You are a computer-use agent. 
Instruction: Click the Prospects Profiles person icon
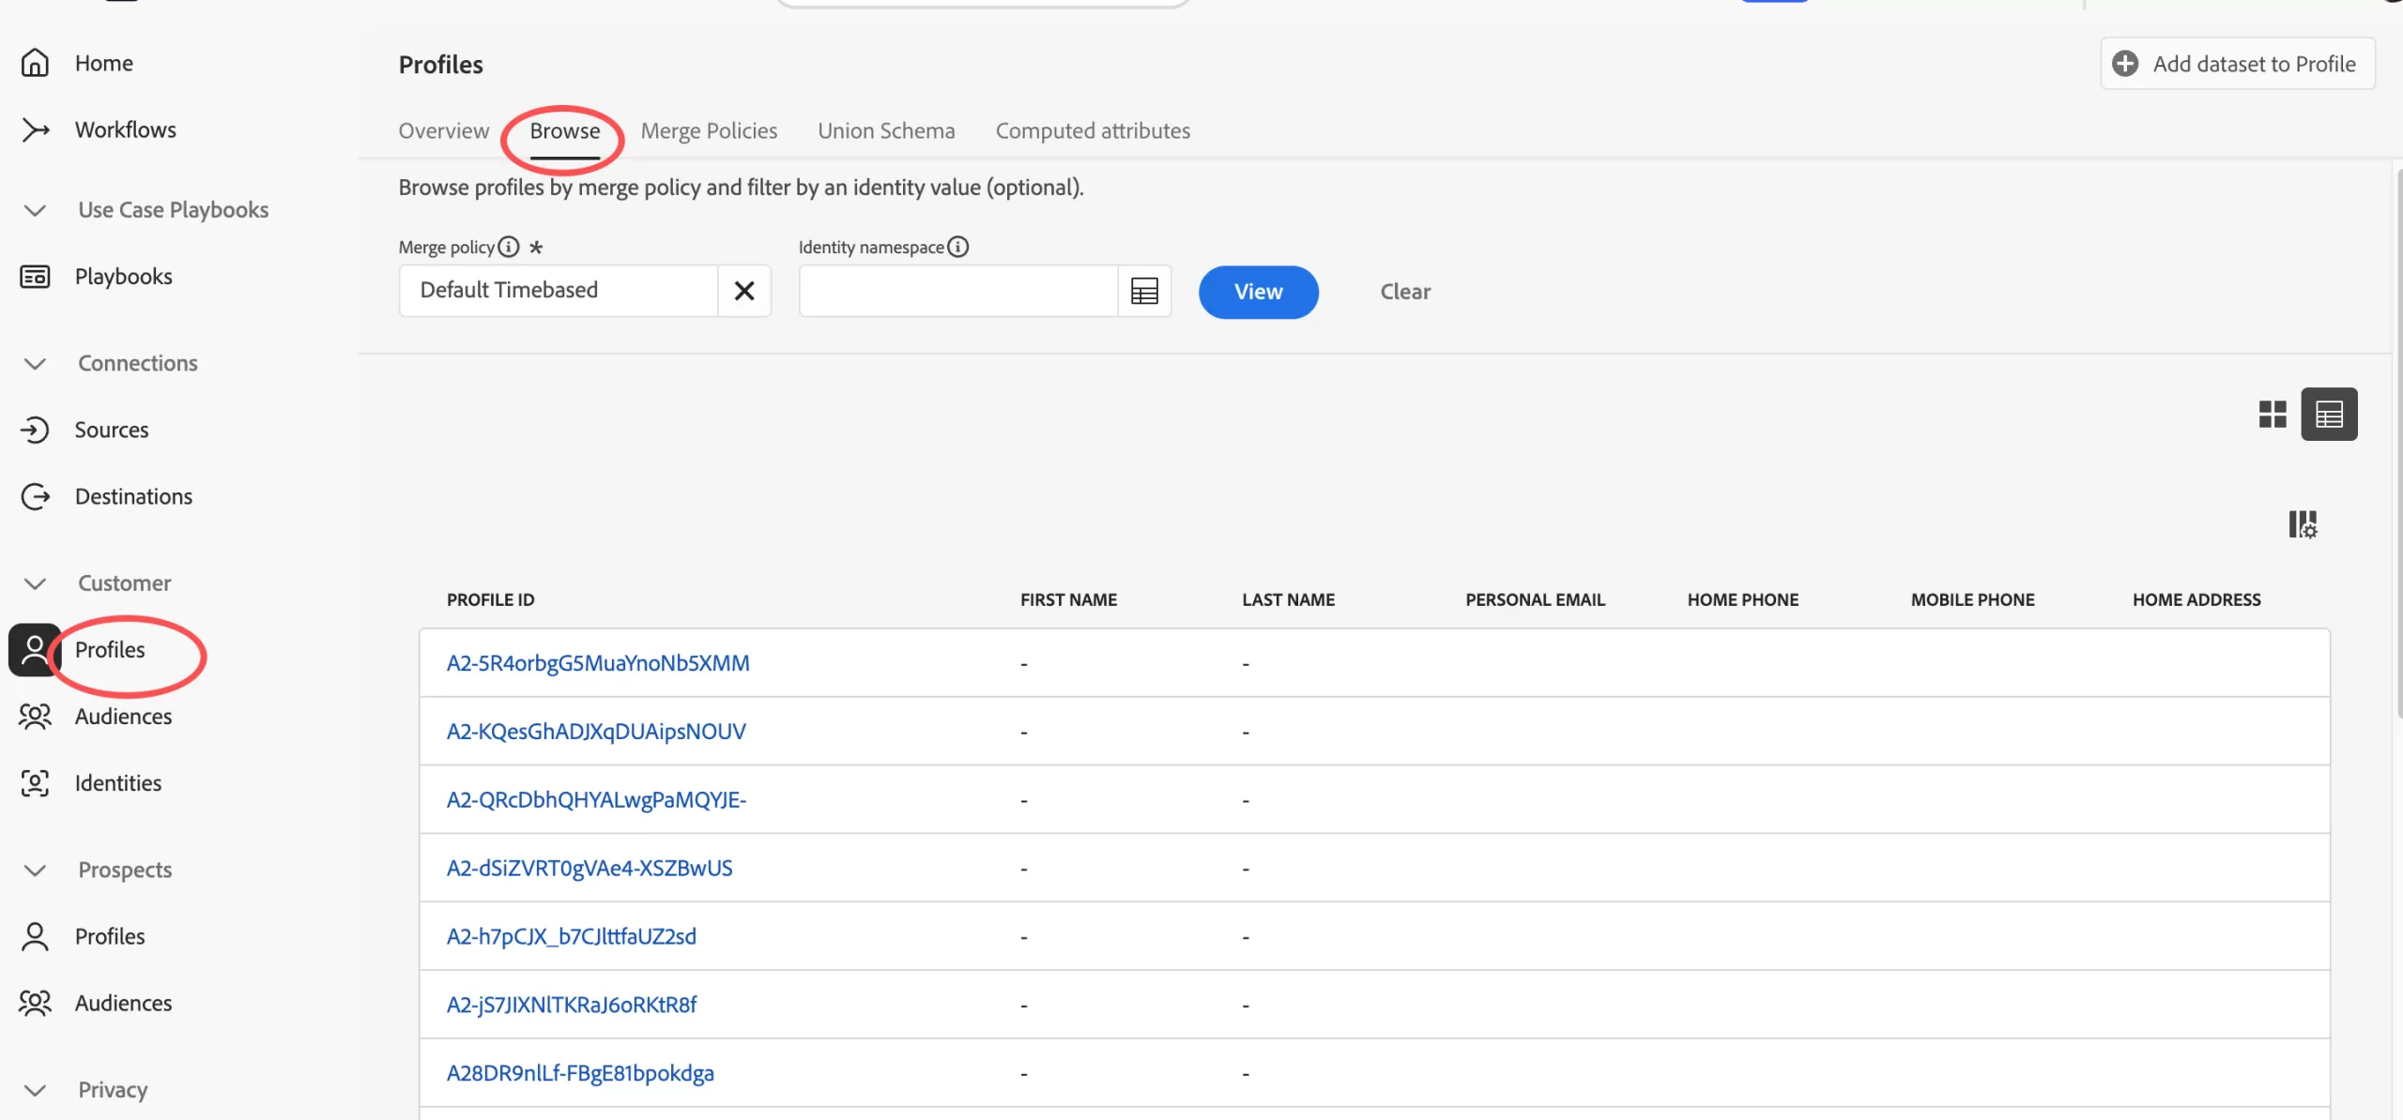pyautogui.click(x=35, y=936)
